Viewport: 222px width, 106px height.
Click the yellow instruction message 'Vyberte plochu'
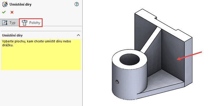[41, 54]
